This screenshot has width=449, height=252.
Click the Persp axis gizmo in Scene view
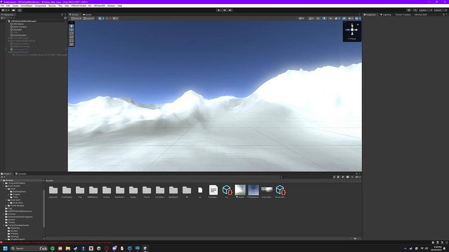point(352,38)
